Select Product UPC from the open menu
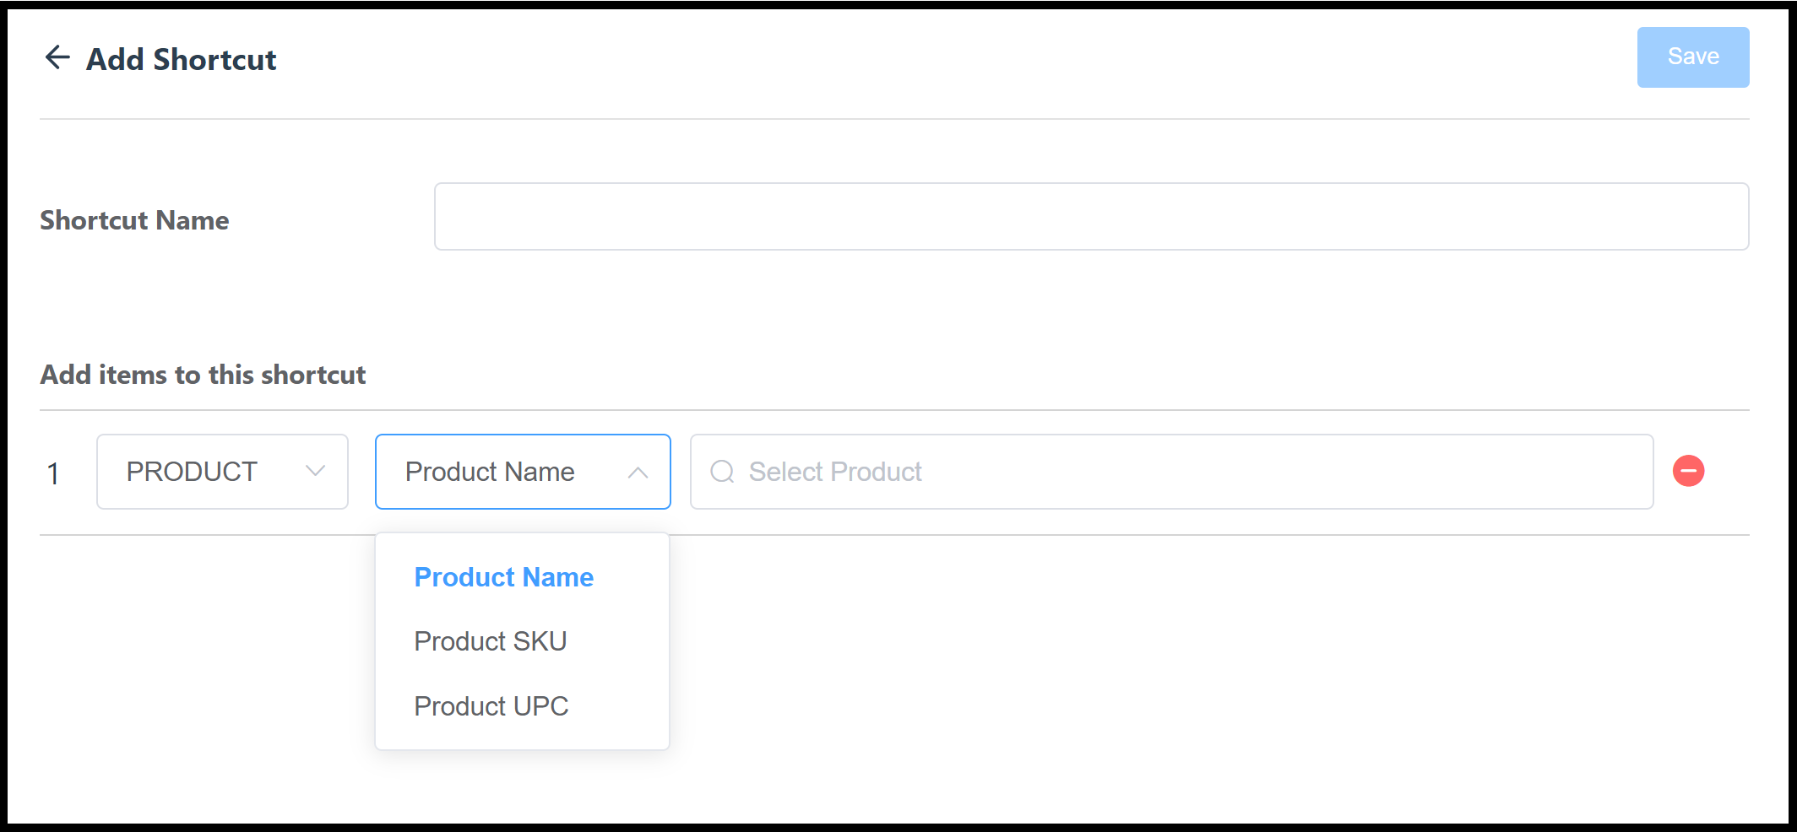 point(491,706)
